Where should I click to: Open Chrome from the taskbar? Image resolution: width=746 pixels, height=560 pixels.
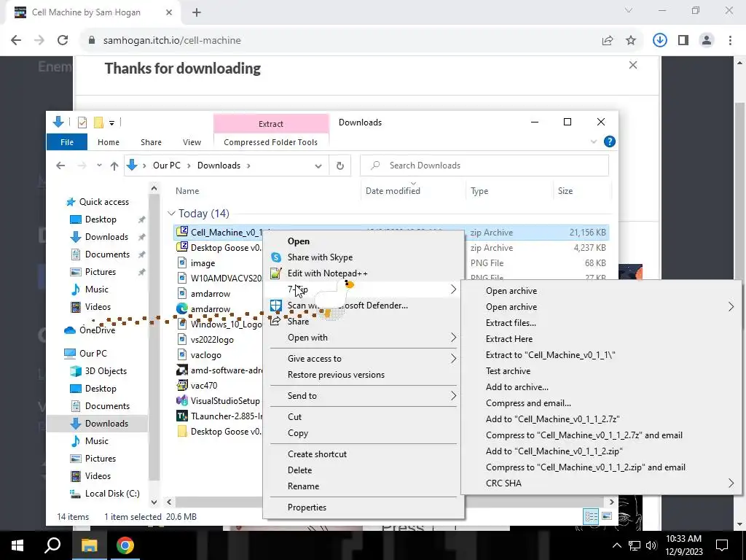pos(125,545)
